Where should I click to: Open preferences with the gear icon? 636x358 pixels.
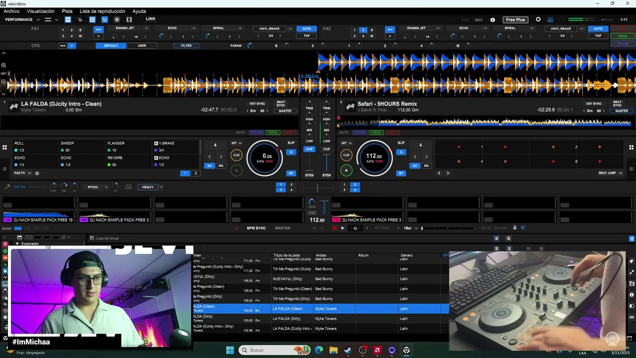[x=538, y=19]
